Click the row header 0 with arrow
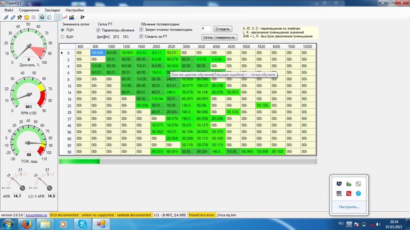The height and width of the screenshot is (230, 410). (x=67, y=53)
